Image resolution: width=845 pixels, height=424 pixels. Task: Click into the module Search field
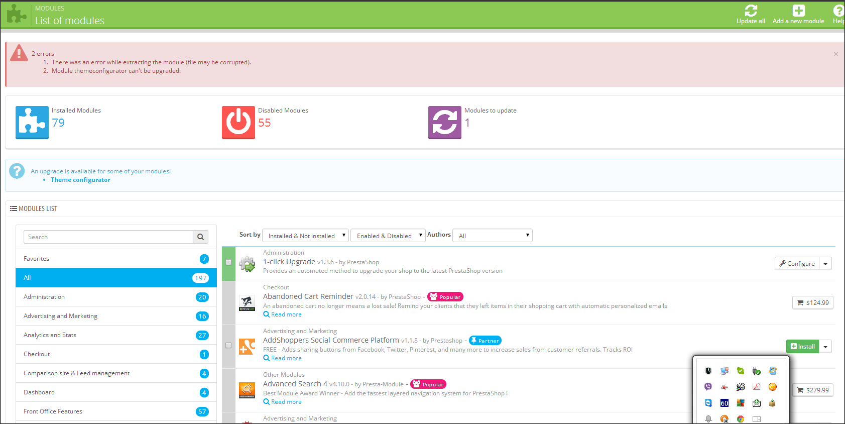[x=108, y=237]
